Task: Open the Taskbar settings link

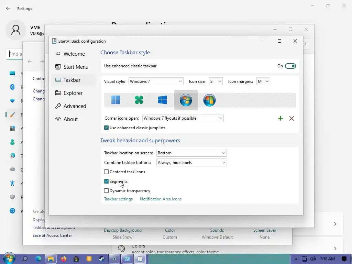Action: (118, 199)
